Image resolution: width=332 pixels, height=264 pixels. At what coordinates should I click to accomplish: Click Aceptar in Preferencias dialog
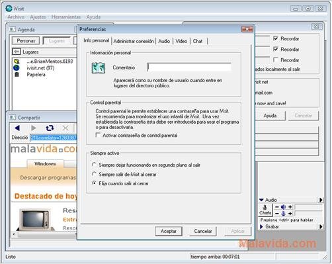pos(169,231)
